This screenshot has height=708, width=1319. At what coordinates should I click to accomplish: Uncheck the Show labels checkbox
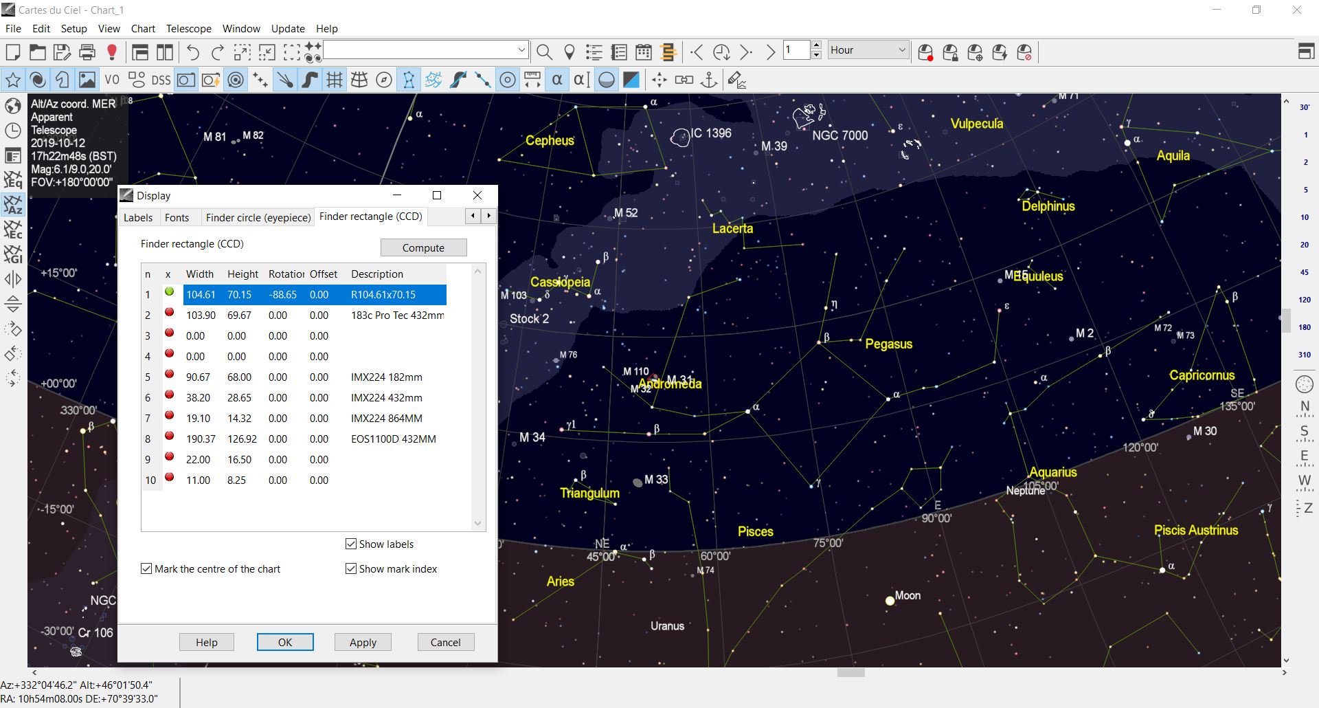point(351,544)
